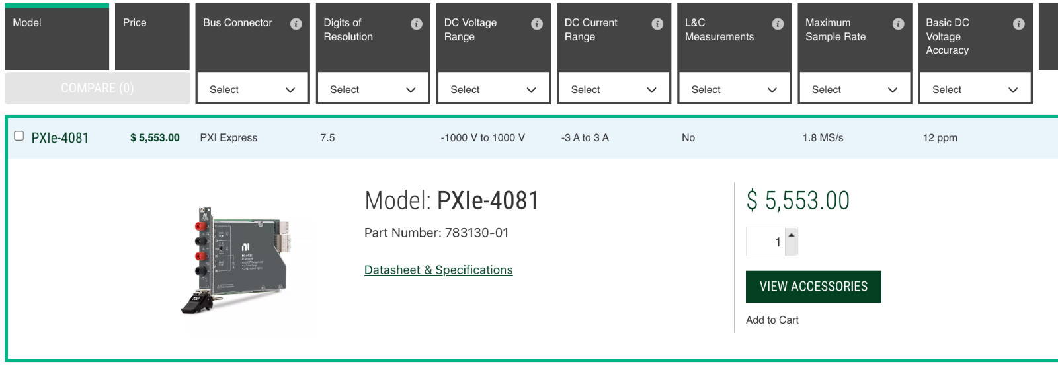Expand the Bus Connector Select dropdown
Screen dimensions: 1058x368
tap(253, 89)
